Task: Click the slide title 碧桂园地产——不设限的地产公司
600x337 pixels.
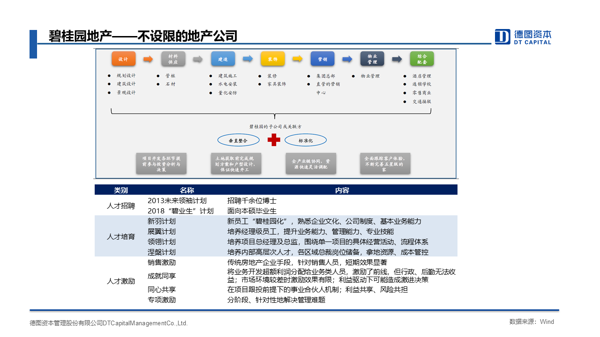Action: tap(143, 36)
